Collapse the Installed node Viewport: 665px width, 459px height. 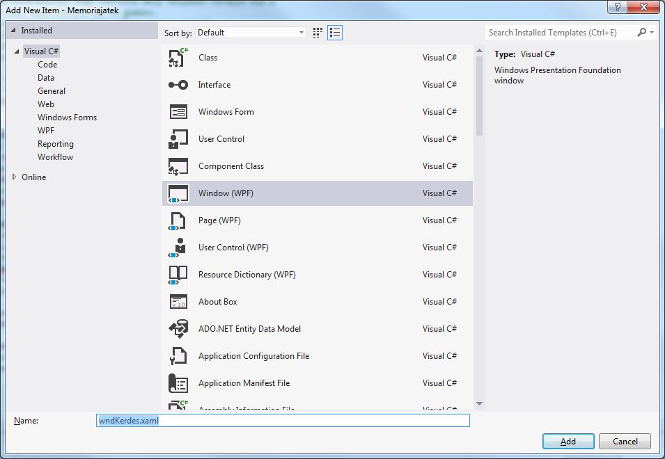pos(13,31)
